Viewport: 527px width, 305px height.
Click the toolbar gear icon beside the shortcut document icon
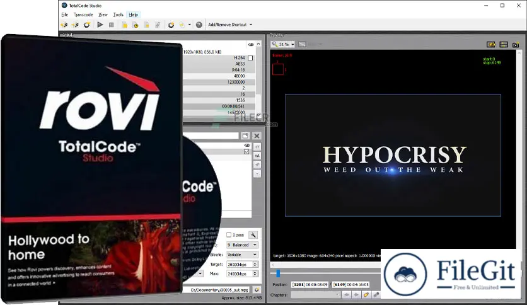[171, 25]
